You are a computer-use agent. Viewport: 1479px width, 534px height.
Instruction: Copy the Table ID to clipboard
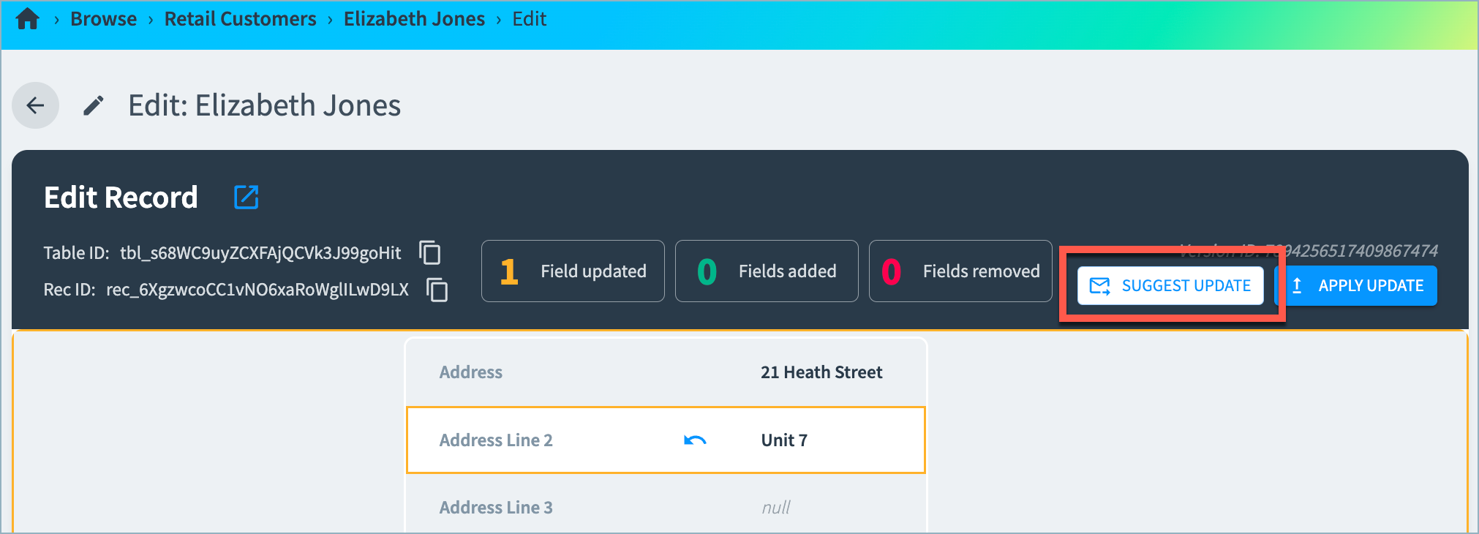430,252
